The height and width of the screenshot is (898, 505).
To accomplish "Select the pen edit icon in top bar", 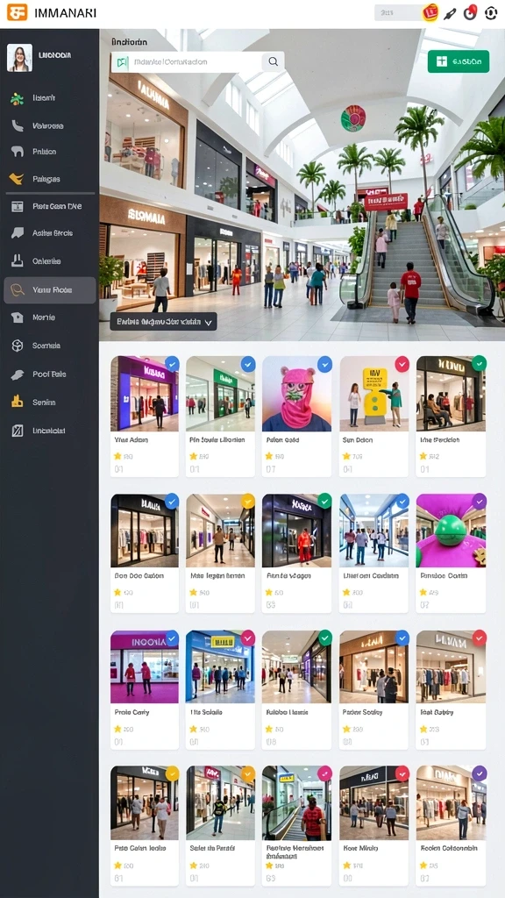I will [450, 12].
